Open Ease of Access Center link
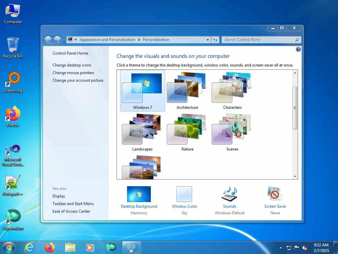The image size is (338, 254). 71,211
